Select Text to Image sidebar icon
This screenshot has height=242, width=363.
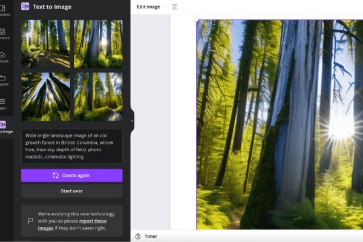pyautogui.click(x=5, y=126)
